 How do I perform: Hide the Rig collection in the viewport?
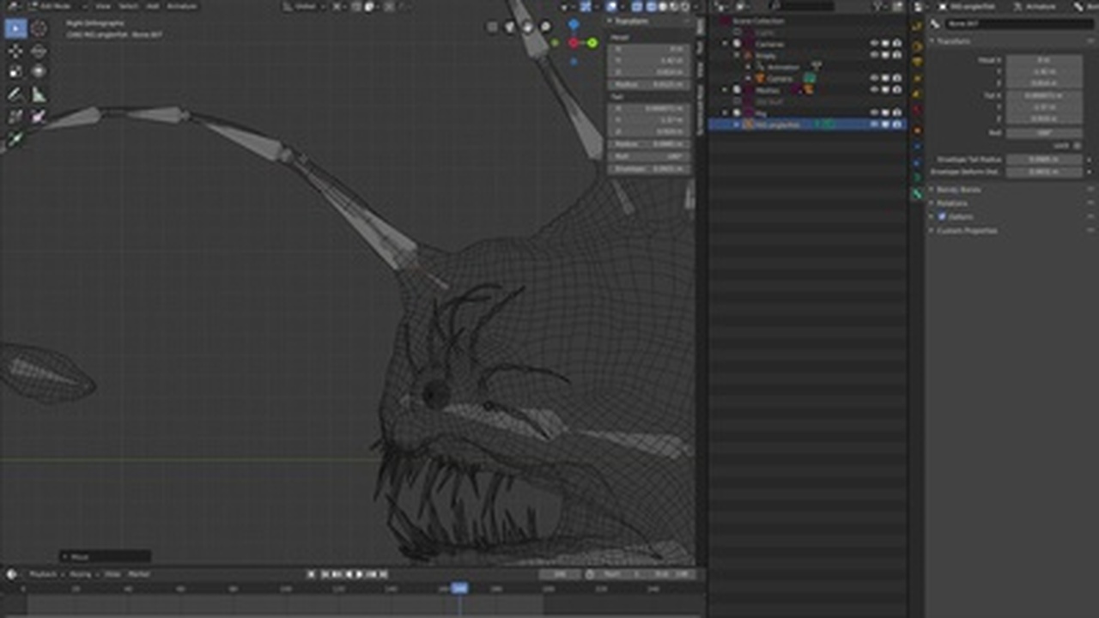tap(874, 112)
